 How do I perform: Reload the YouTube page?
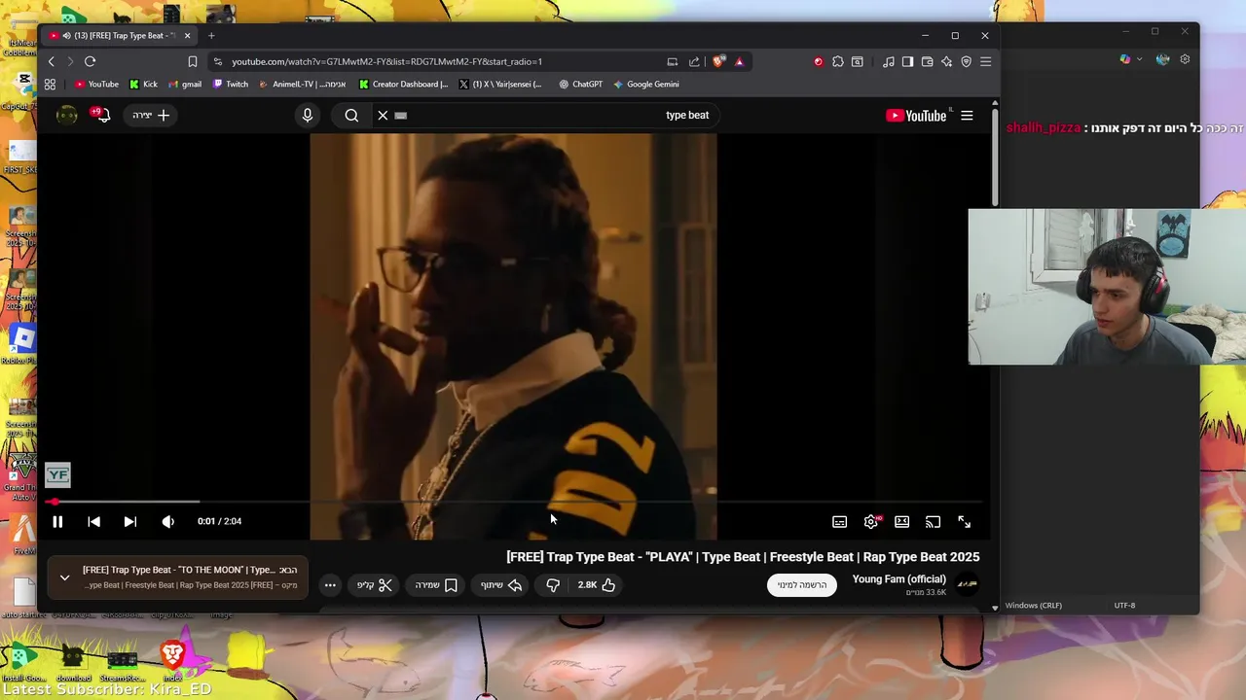point(90,61)
